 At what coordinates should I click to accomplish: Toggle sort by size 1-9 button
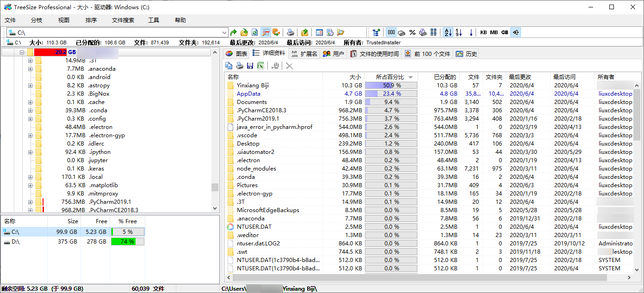pos(458,32)
